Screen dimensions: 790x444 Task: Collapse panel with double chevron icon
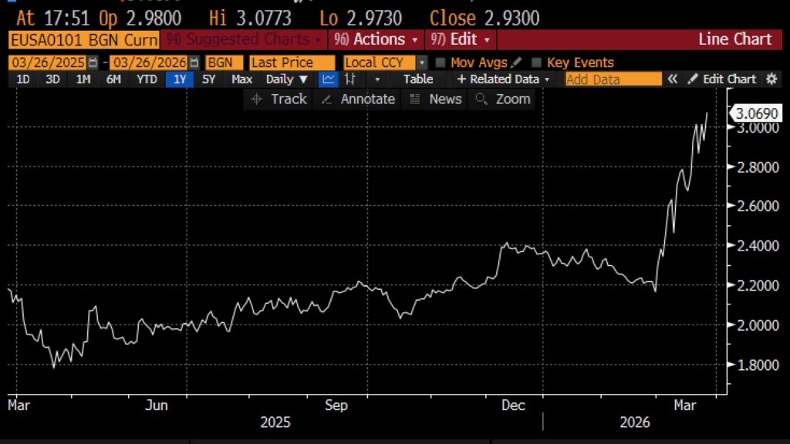[673, 79]
